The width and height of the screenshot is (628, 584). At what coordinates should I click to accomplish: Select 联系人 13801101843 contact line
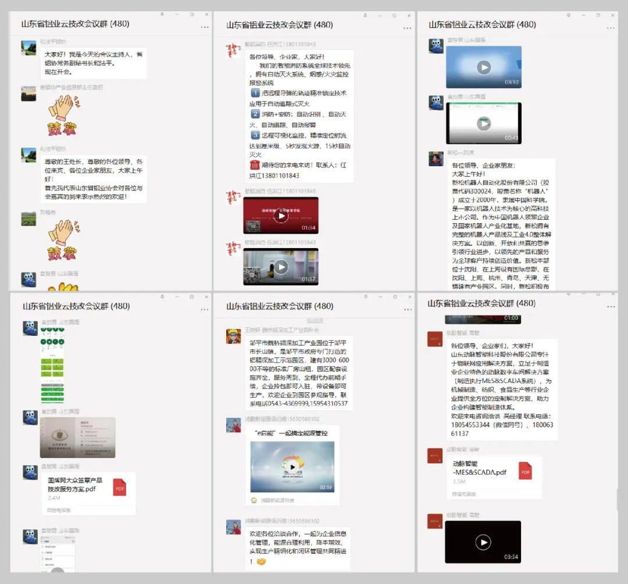pos(298,170)
